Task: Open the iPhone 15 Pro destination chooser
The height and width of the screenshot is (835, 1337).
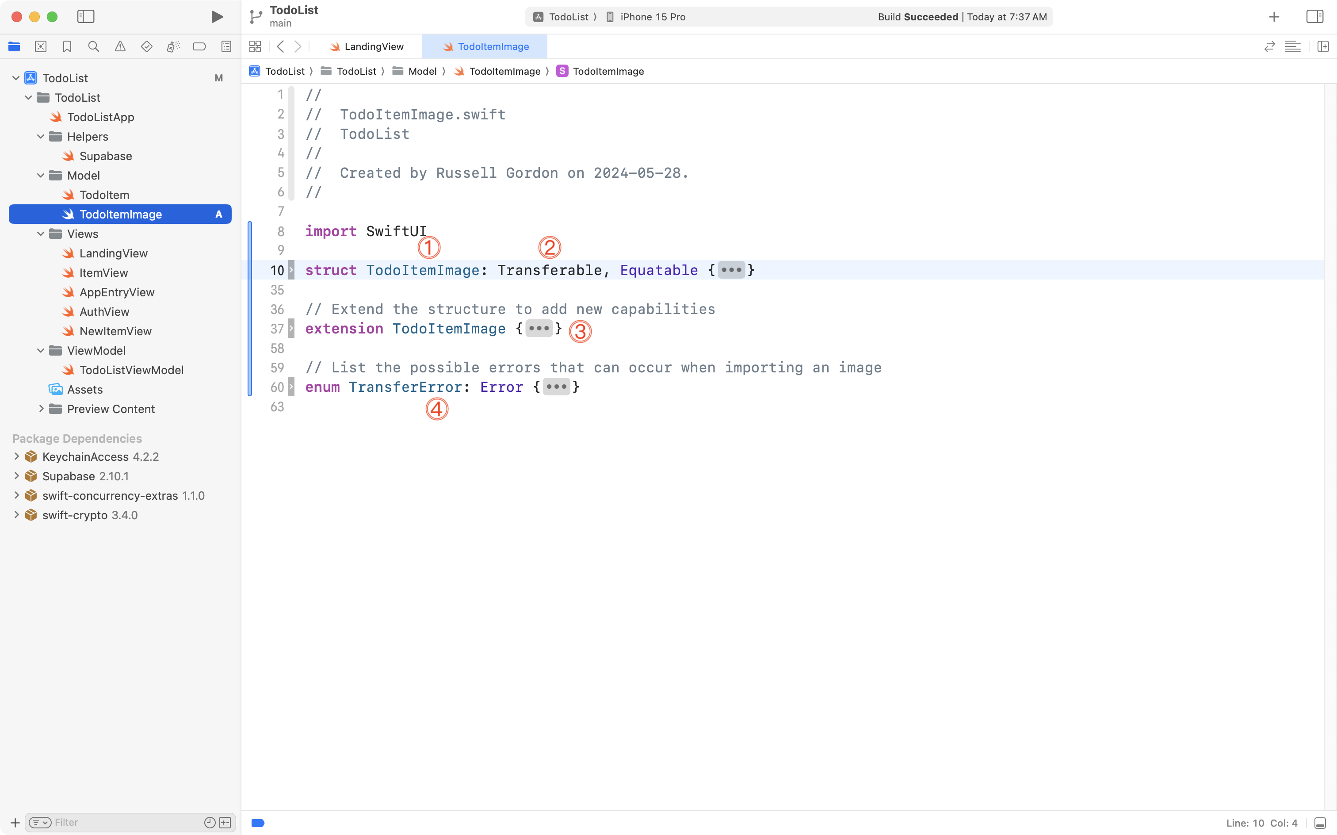Action: (653, 16)
